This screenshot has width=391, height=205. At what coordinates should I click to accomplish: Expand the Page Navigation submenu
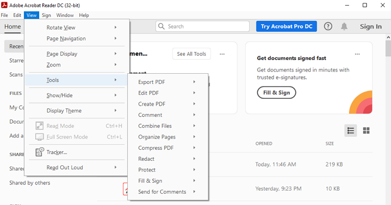pyautogui.click(x=77, y=39)
